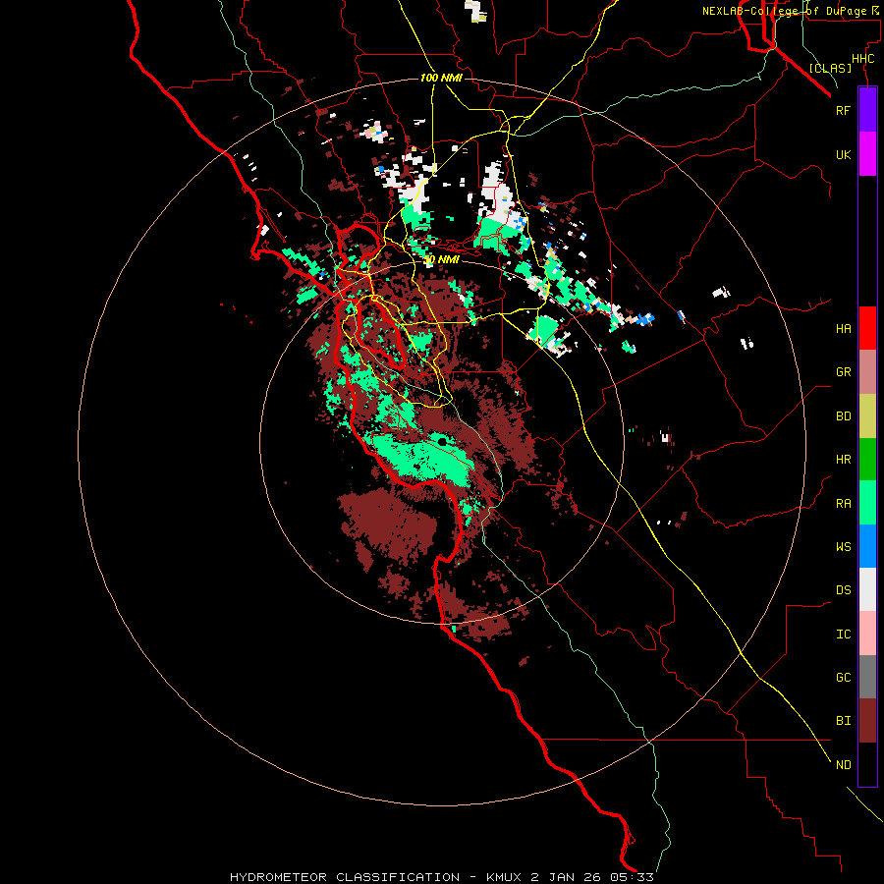884x884 pixels.
Task: Click the GR dusty pink legend swatch
Action: click(867, 372)
